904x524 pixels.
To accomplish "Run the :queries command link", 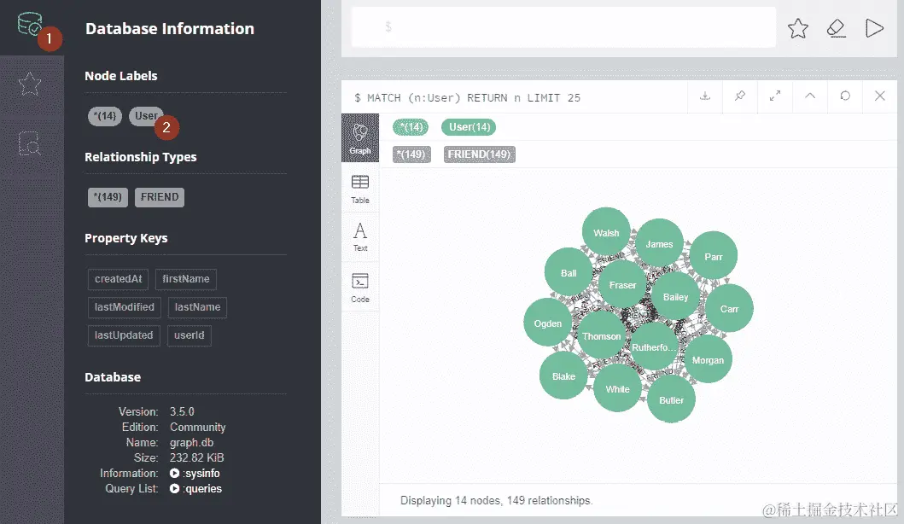I will pyautogui.click(x=196, y=489).
